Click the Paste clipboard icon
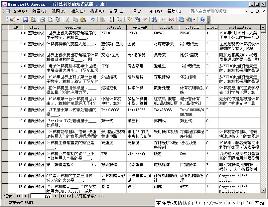The width and height of the screenshot is (268, 207). [x=83, y=20]
